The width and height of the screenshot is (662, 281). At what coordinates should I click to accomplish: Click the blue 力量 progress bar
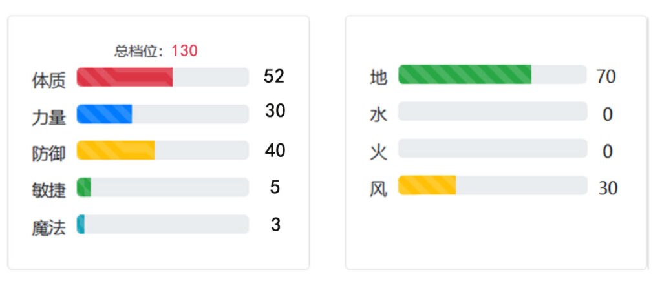tap(162, 114)
